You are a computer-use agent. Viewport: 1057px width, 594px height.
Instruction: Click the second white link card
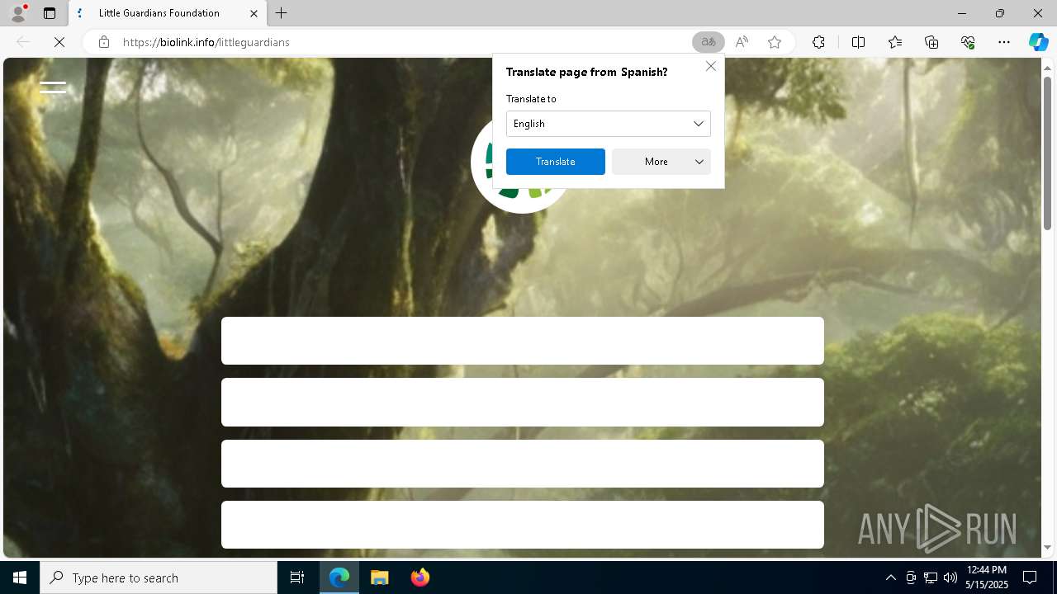(523, 403)
